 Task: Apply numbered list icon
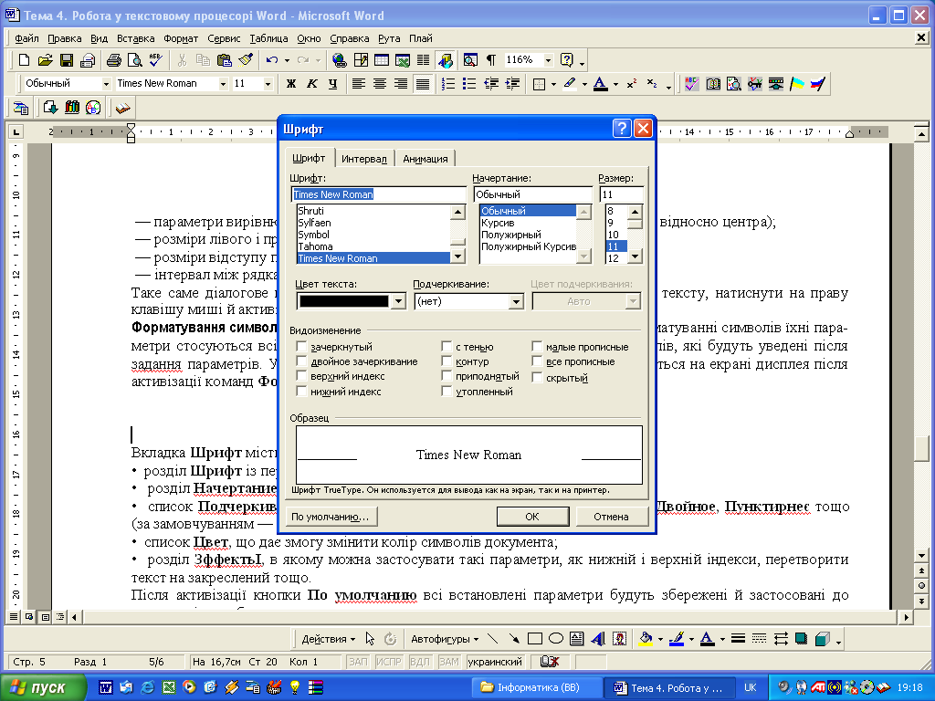click(x=448, y=84)
